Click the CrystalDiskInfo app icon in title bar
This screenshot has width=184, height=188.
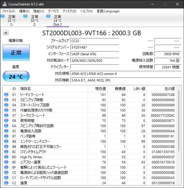coord(5,4)
